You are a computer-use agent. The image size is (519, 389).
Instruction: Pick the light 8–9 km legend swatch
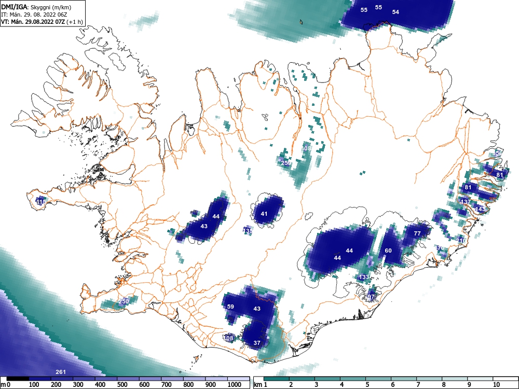pos(455,379)
